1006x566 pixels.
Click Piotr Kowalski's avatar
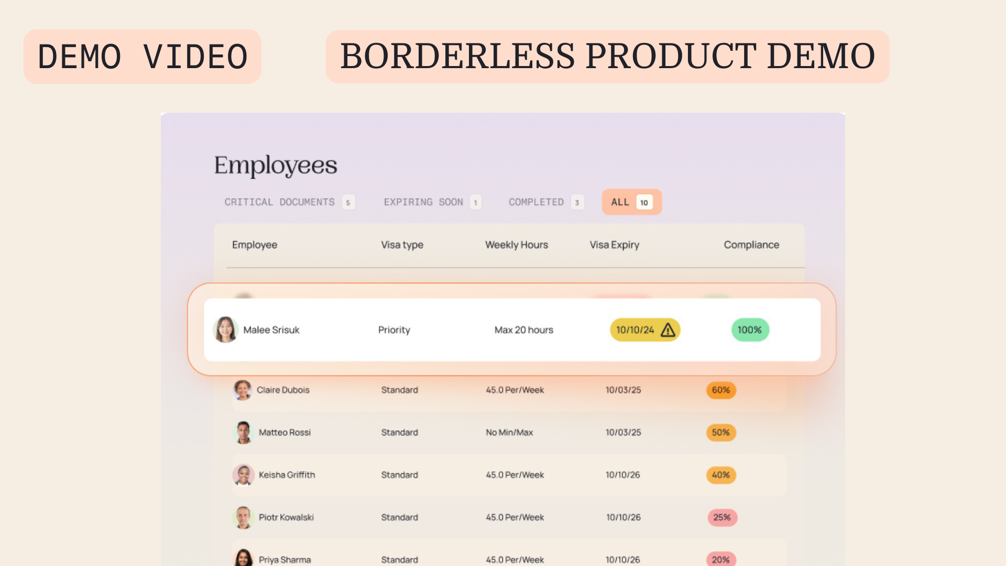[x=244, y=517]
